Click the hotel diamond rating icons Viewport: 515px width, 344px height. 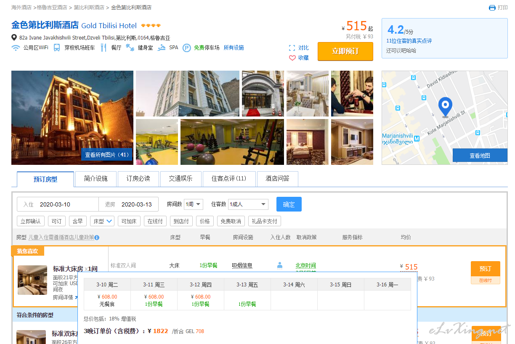pos(151,26)
